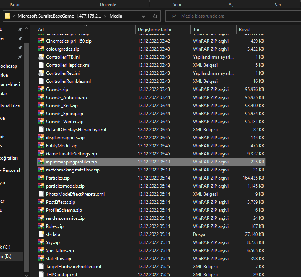Open the Seç ribbon group

(x=278, y=5)
